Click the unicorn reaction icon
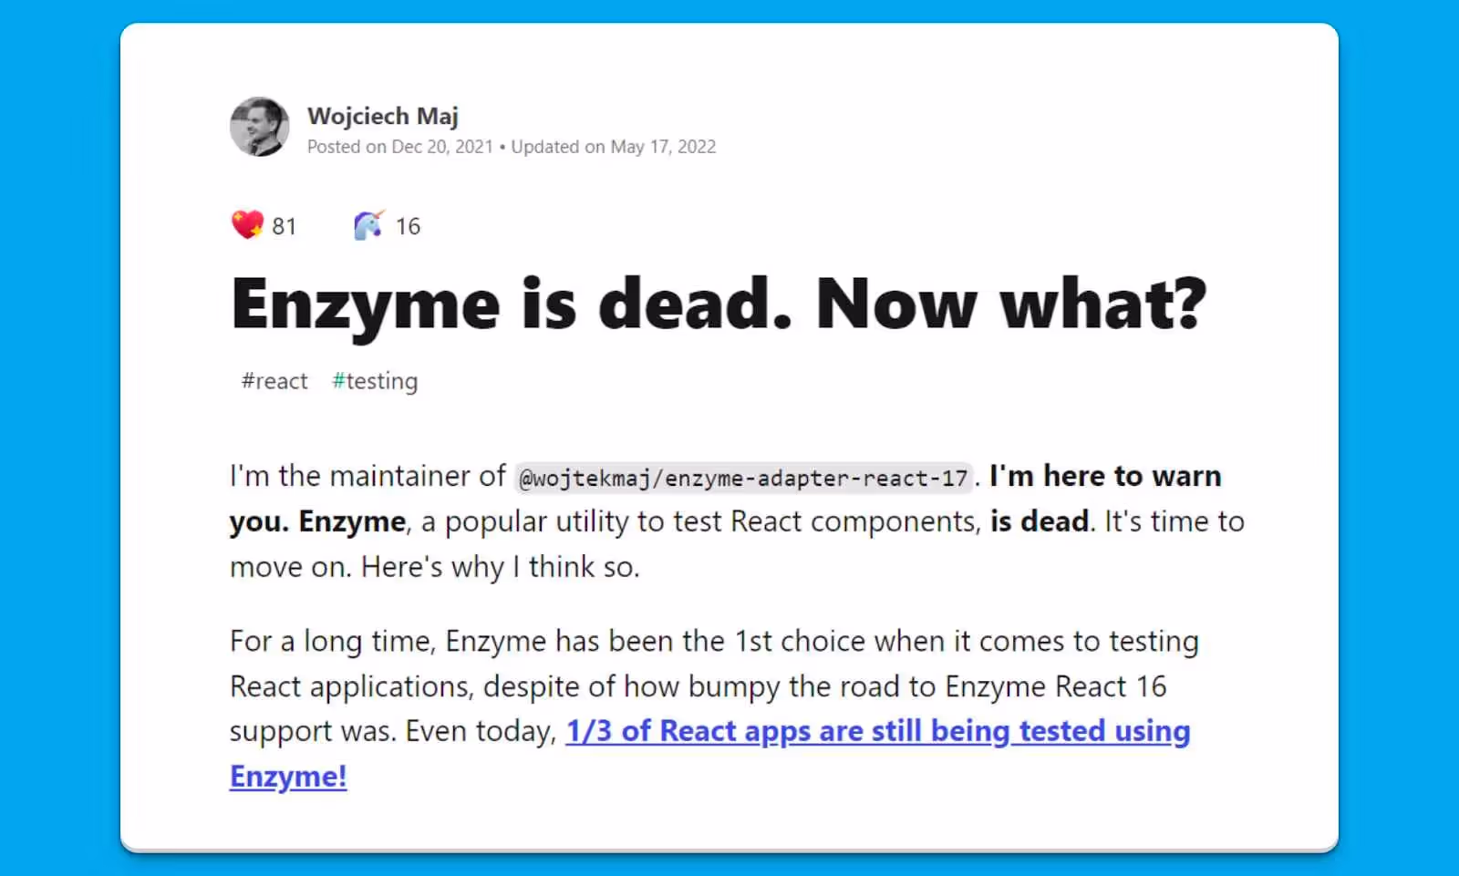This screenshot has height=876, width=1459. click(369, 224)
